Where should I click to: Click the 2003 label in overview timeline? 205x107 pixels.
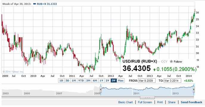coord(5,93)
